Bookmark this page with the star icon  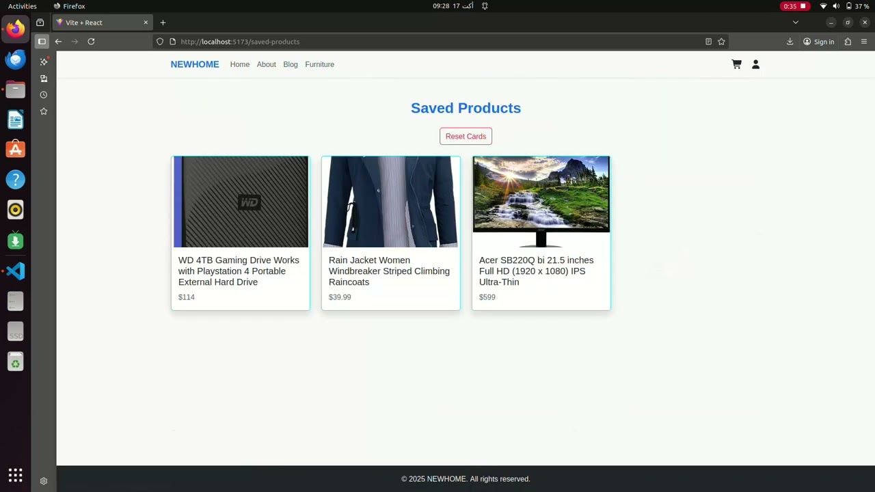coord(721,42)
